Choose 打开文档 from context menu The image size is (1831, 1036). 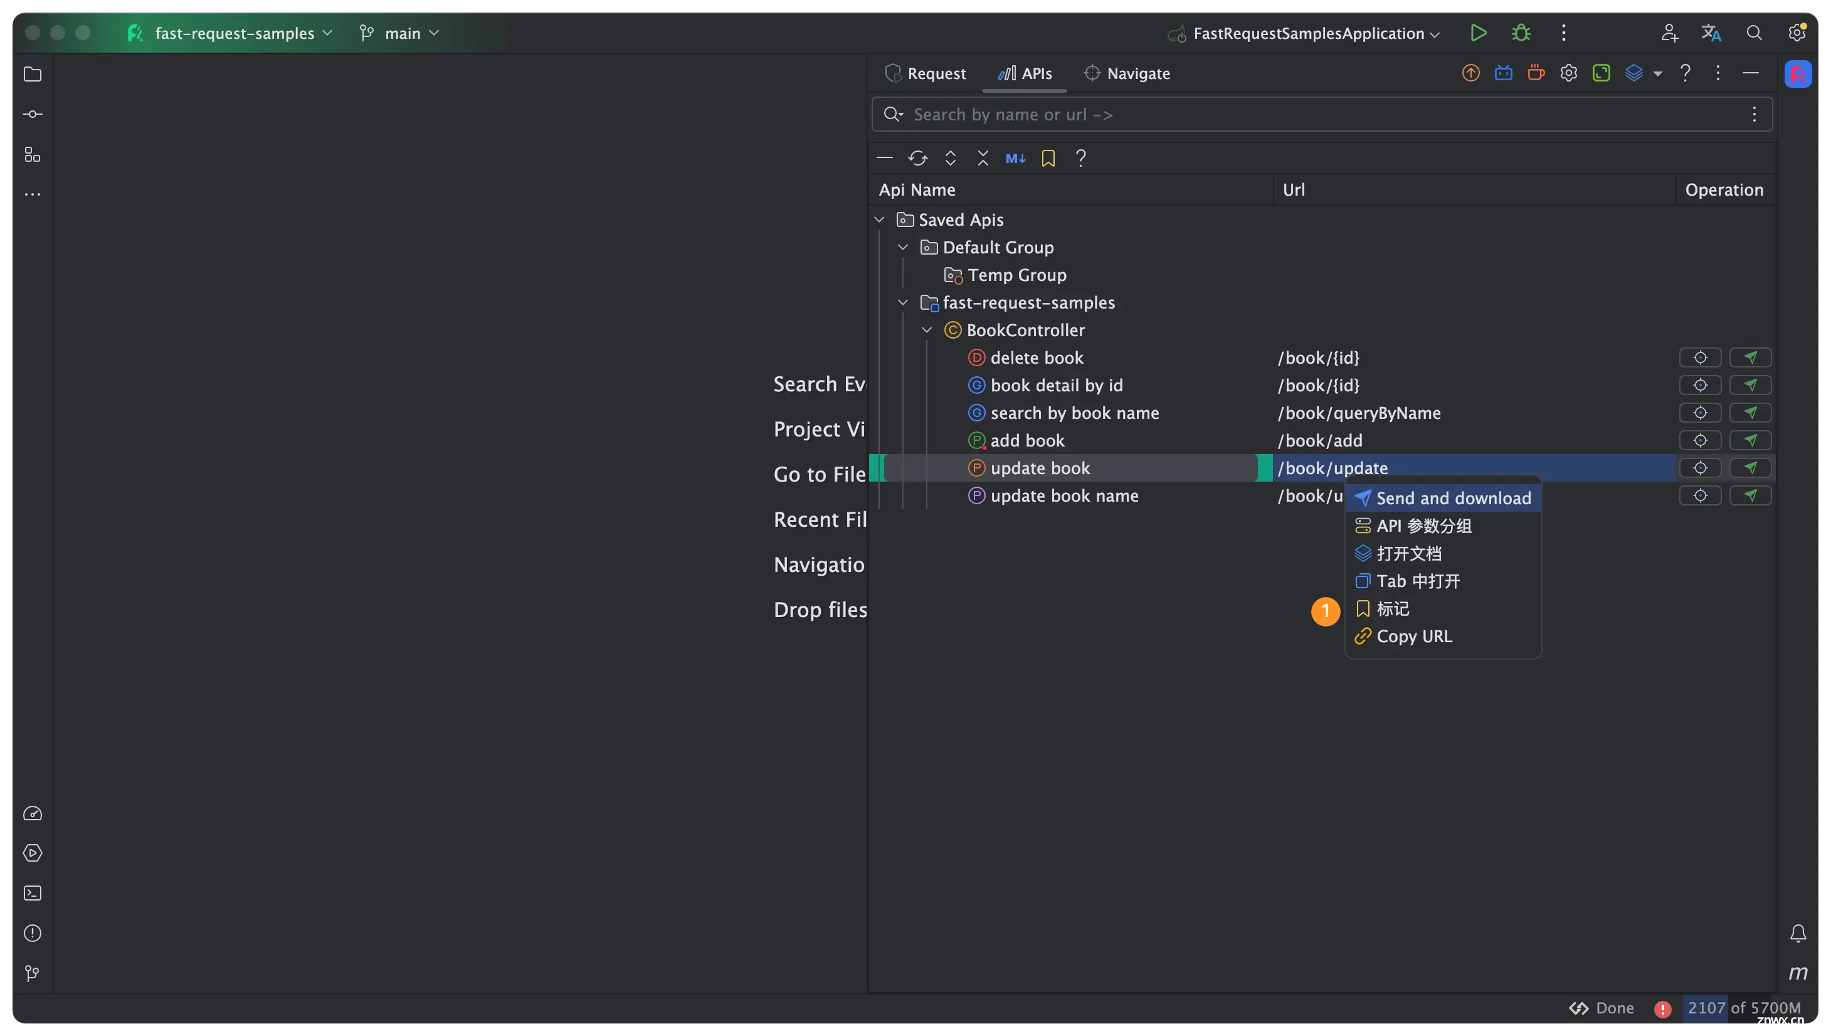1443,554
